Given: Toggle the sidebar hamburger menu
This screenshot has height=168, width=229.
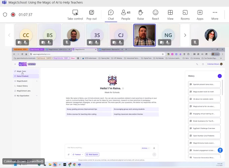Looking at the screenshot, I should click(x=15, y=64).
